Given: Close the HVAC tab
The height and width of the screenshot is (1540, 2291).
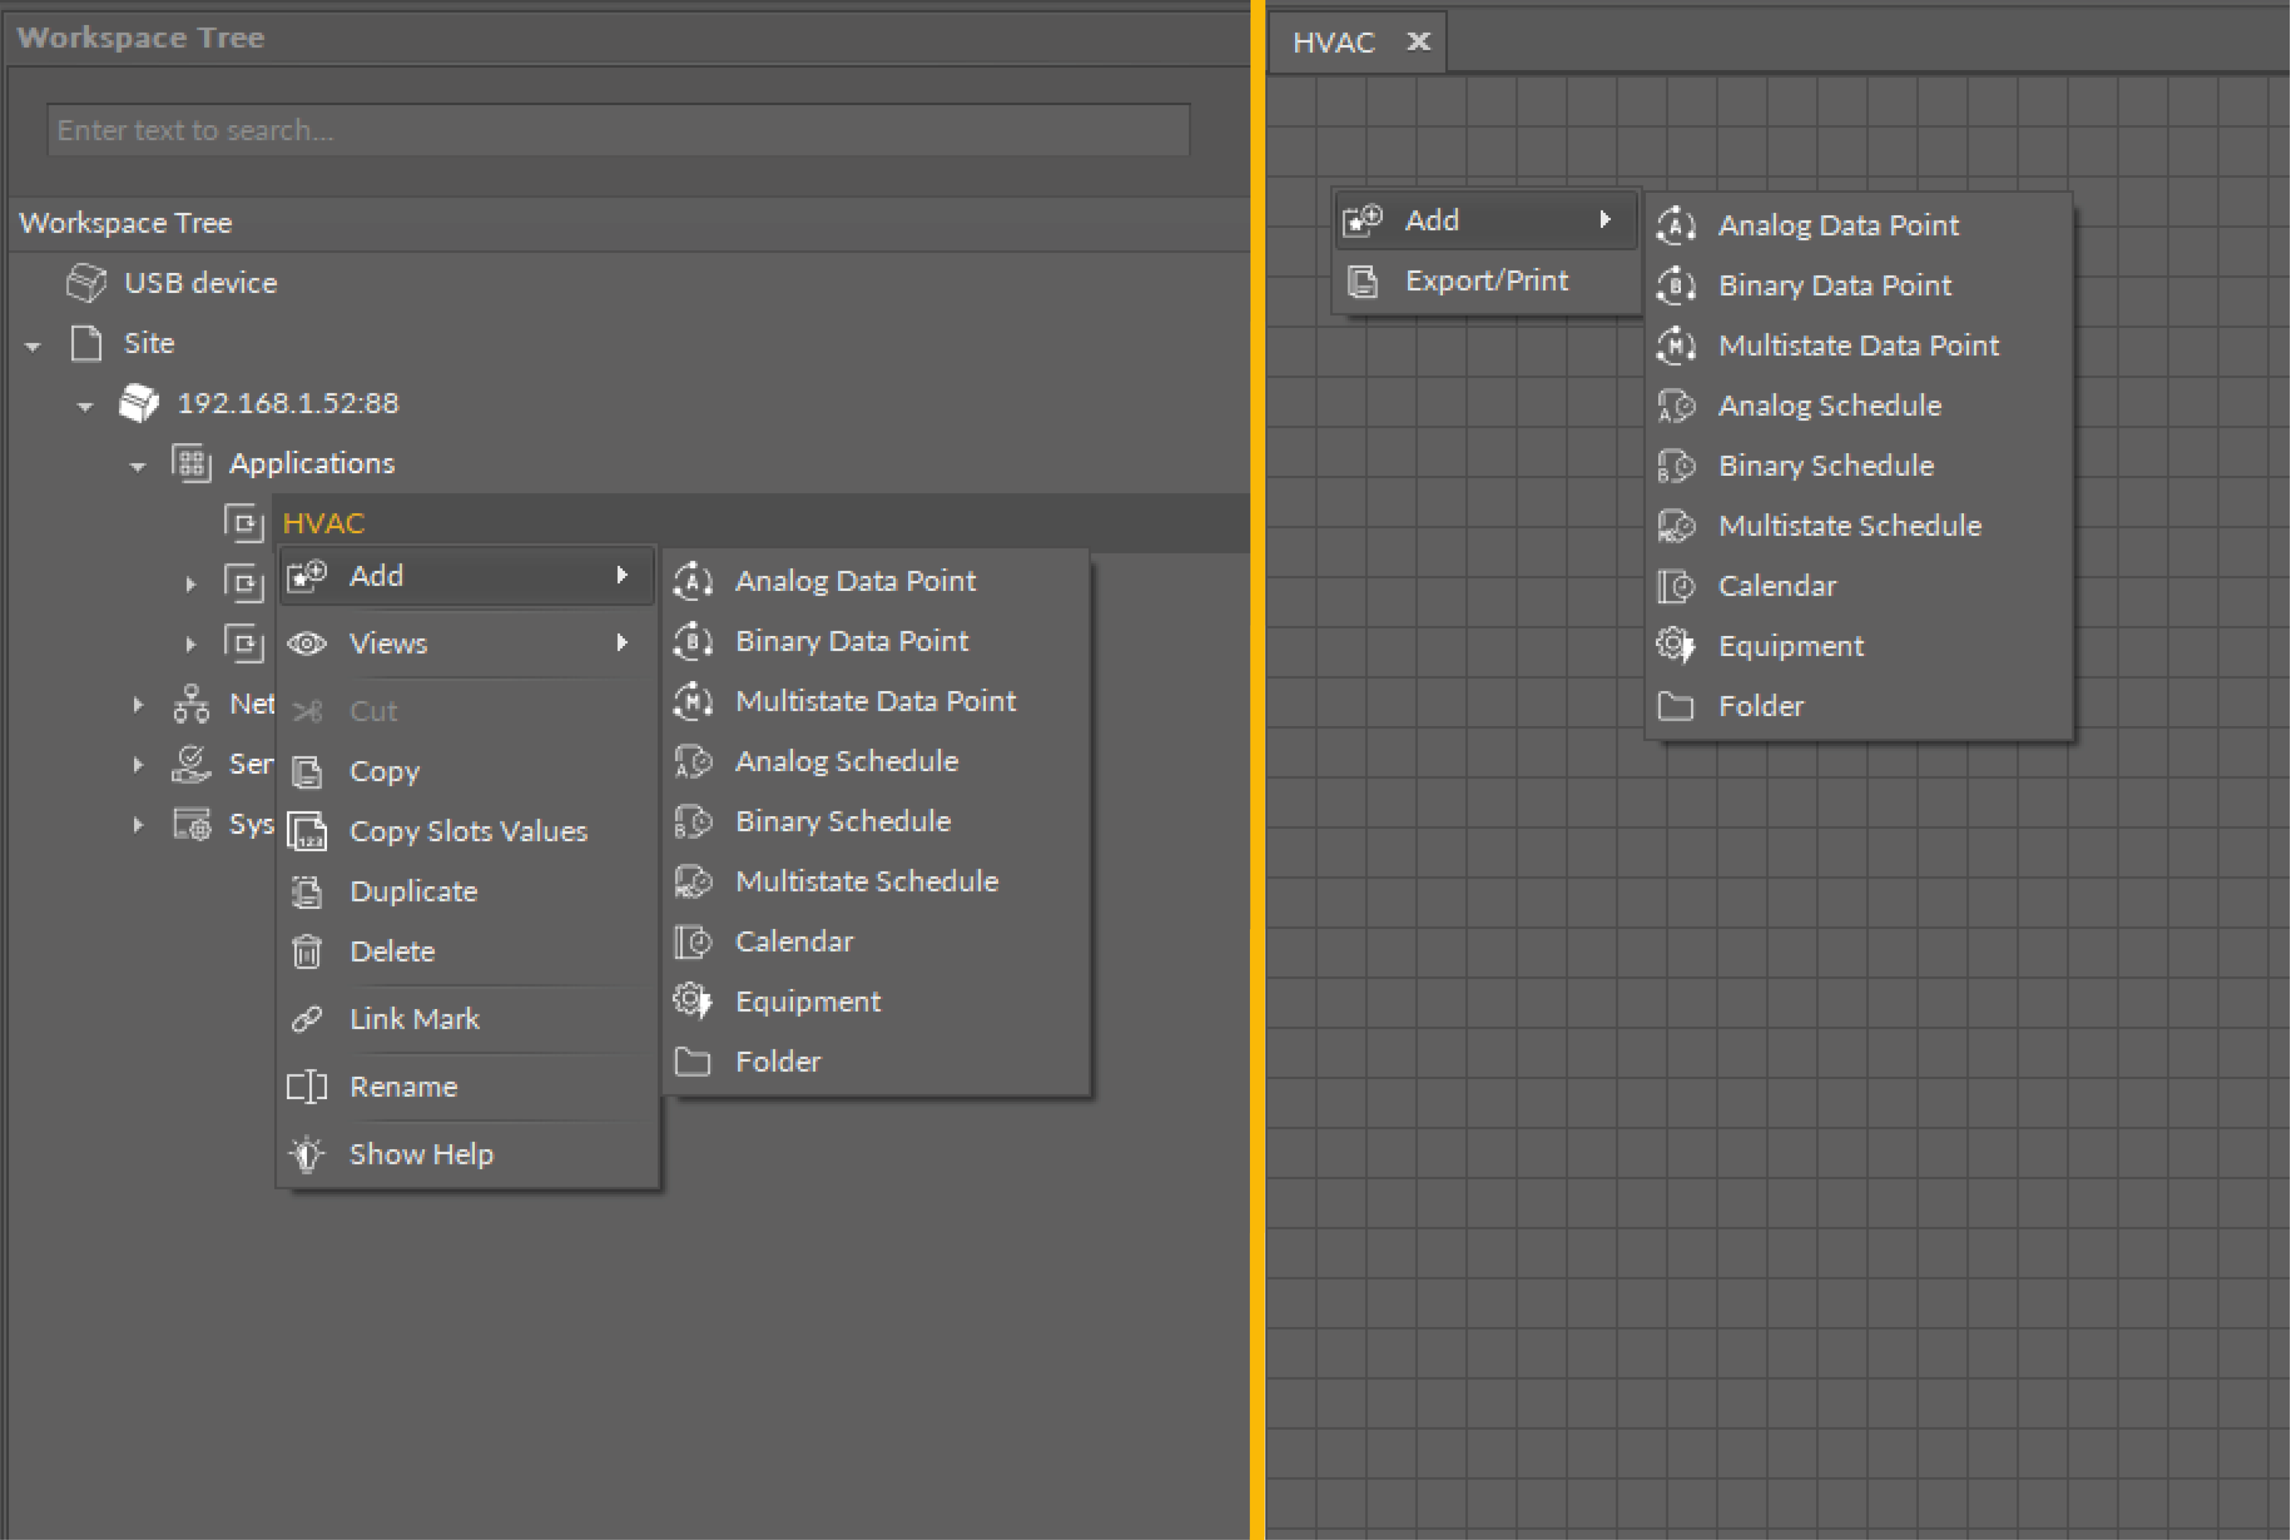Looking at the screenshot, I should [1419, 42].
